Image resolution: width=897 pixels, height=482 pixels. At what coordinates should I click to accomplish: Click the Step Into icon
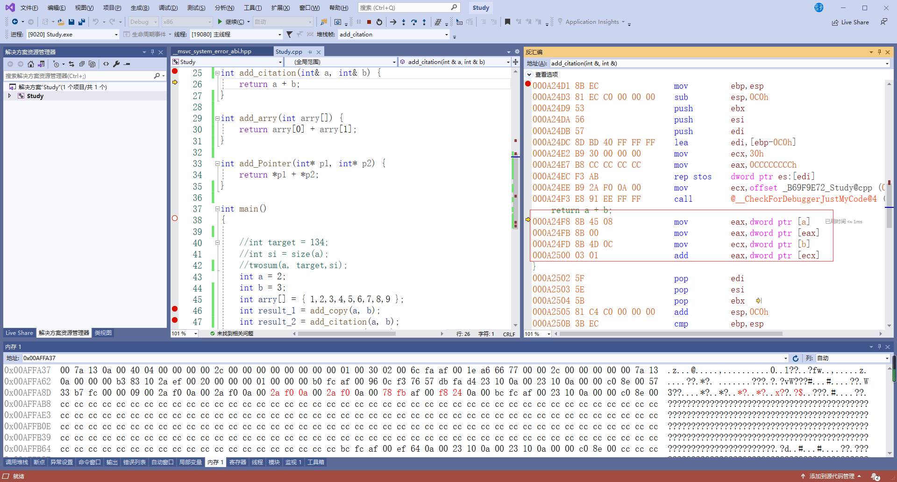click(x=404, y=22)
